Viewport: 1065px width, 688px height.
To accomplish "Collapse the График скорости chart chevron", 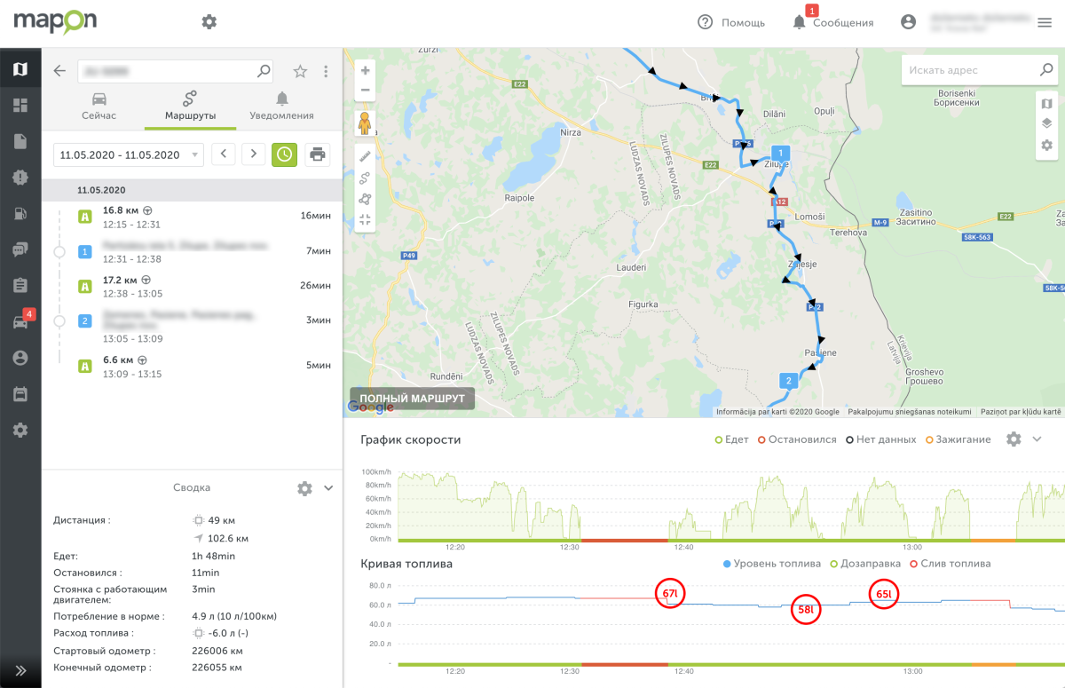I will [1037, 439].
